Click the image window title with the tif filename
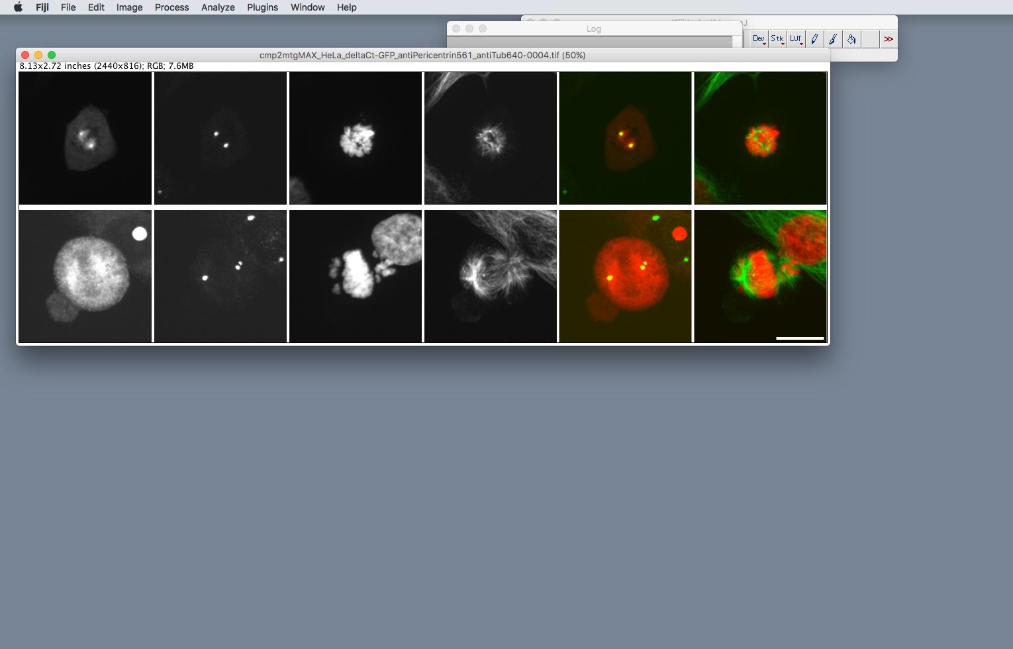 pyautogui.click(x=422, y=55)
